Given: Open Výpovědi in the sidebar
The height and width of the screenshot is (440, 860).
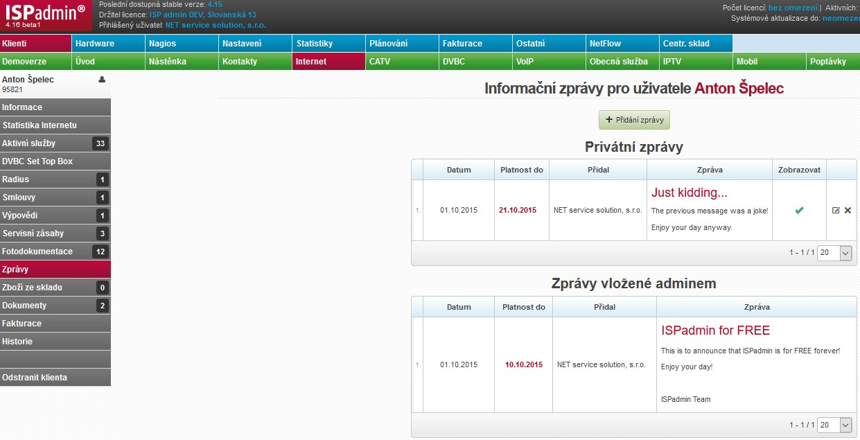Looking at the screenshot, I should (55, 215).
